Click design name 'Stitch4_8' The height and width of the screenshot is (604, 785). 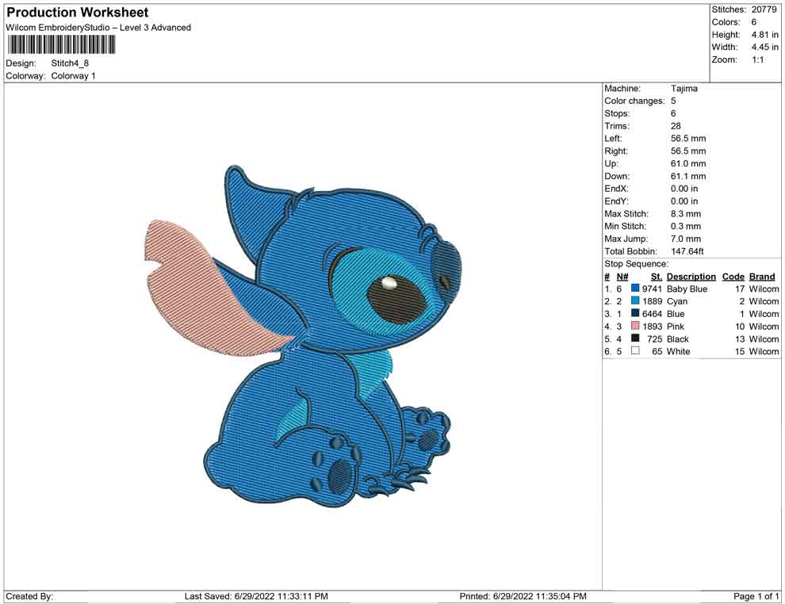pos(70,63)
